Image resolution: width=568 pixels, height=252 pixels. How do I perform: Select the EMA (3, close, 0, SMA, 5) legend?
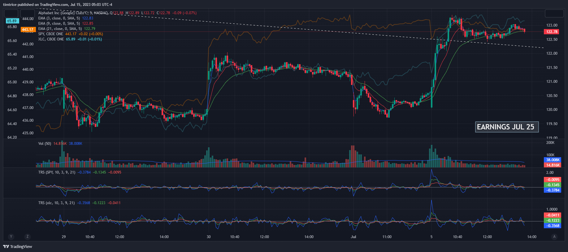59,18
